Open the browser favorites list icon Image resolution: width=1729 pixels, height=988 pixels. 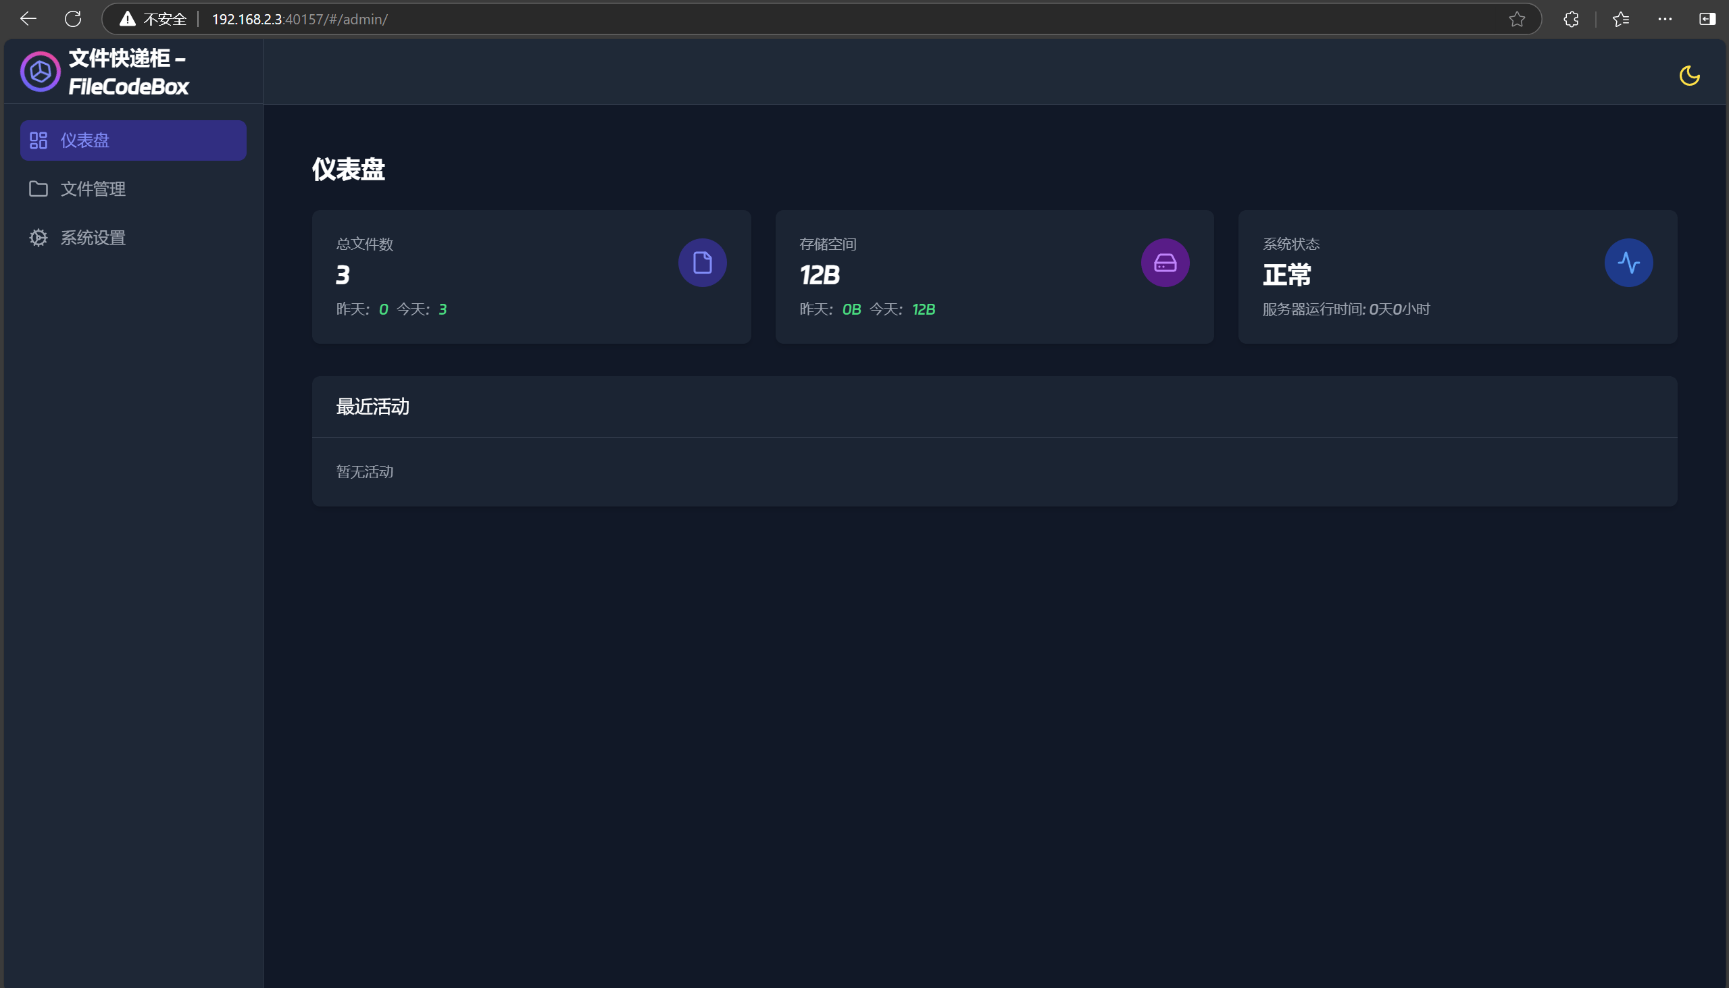click(x=1620, y=19)
